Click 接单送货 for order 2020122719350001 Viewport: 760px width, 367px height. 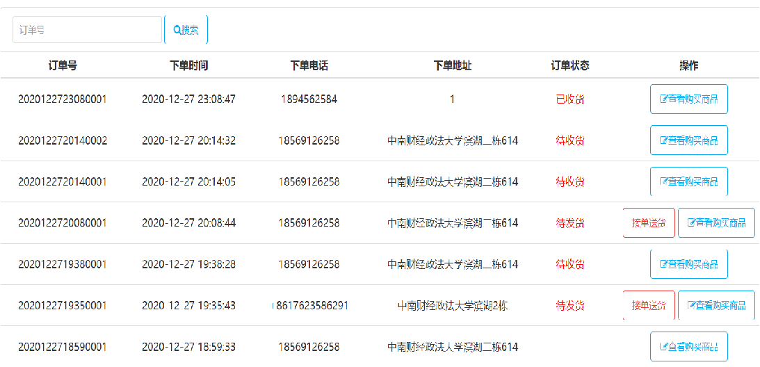649,305
